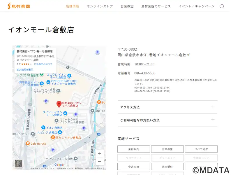The width and height of the screenshot is (233, 175).
Task: Click the リペア受付 service button
Action: 201,149
